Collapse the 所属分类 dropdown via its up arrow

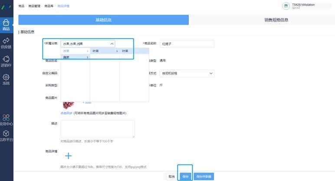tap(112, 44)
